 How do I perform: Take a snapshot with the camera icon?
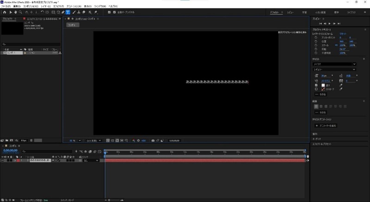(153, 141)
